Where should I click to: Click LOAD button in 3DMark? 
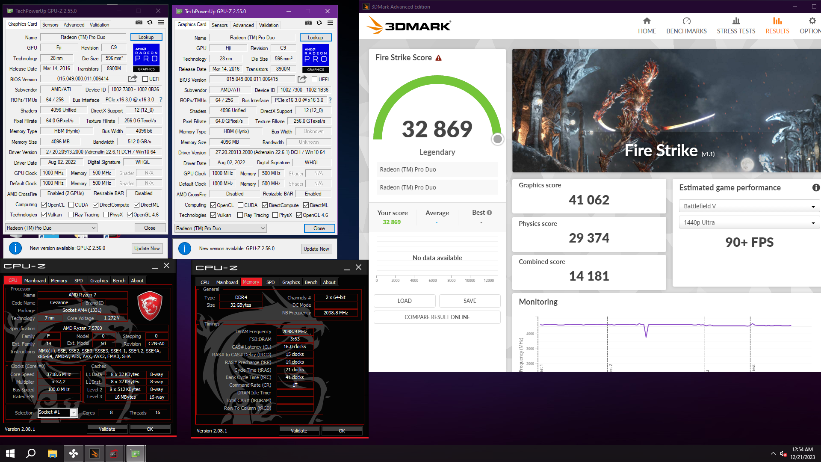(x=405, y=301)
